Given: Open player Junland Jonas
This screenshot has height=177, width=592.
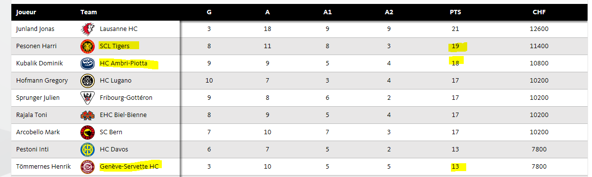Looking at the screenshot, I should point(36,29).
